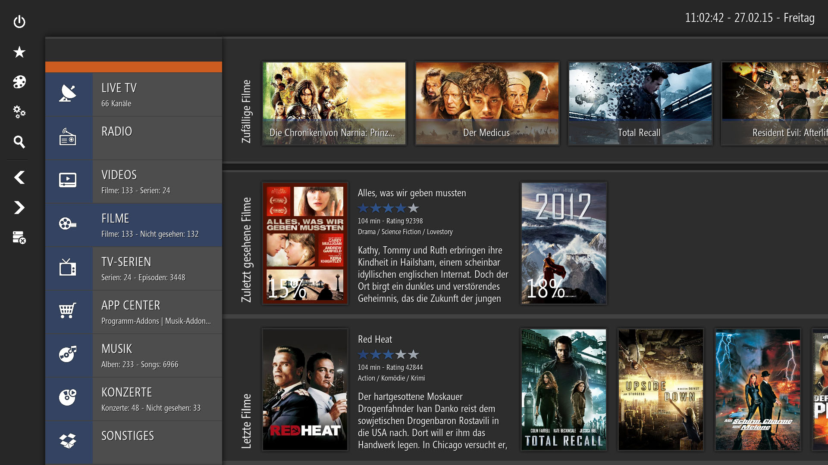
Task: Open Resident Evil: Afterlife fanart thumbnail
Action: point(775,103)
